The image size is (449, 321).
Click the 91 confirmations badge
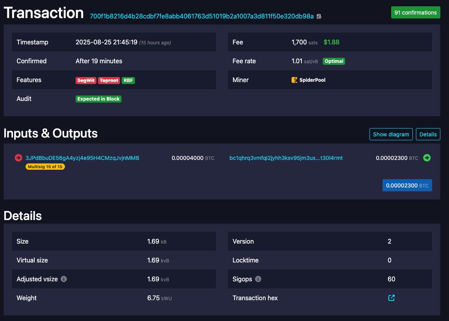click(415, 13)
